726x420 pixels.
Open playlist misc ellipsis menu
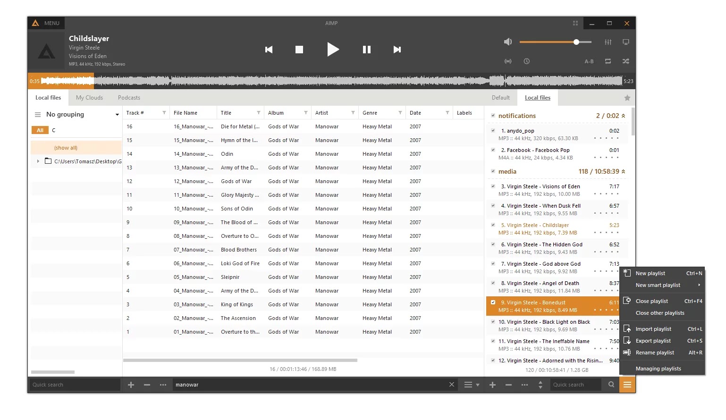(x=525, y=385)
